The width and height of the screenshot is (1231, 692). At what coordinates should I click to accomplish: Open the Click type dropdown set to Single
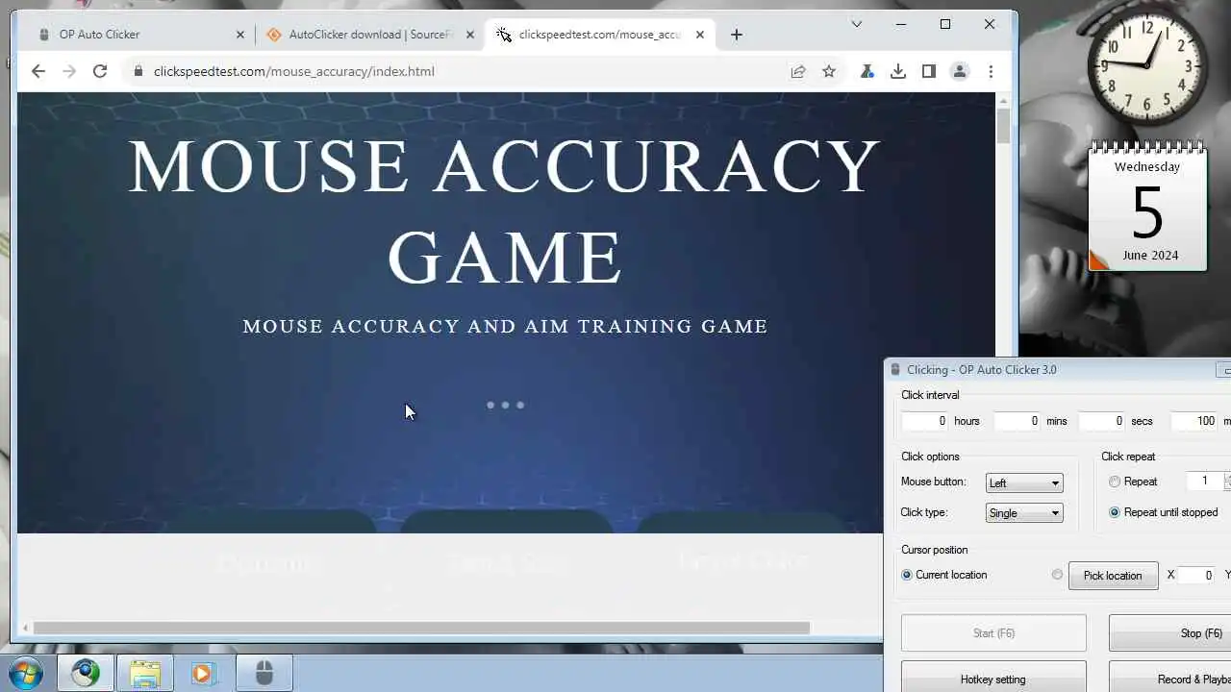pyautogui.click(x=1024, y=513)
